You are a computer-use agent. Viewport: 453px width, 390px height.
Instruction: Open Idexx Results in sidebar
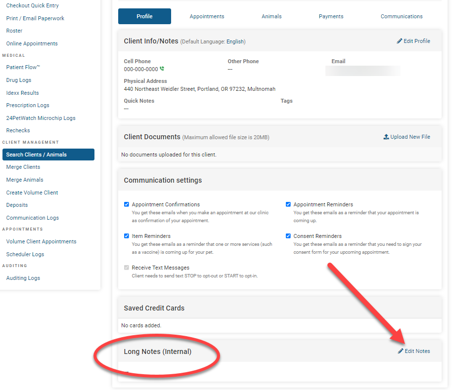coord(22,93)
